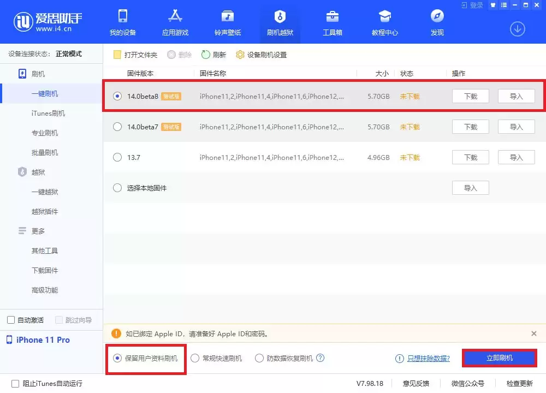The image size is (546, 393).
Task: Open the download manager arrow icon
Action: point(518,29)
